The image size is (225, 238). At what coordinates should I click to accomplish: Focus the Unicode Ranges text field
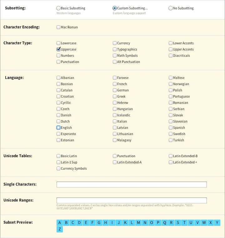(x=132, y=201)
